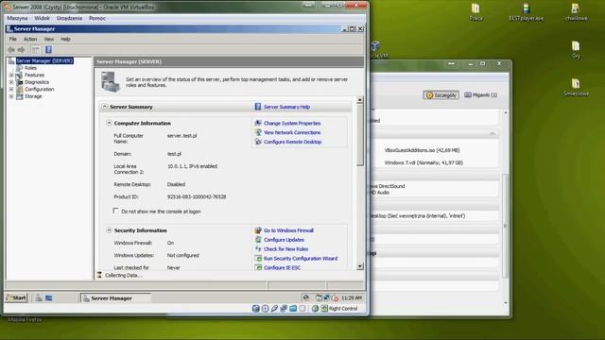Click the Back arrow in Server Manager toolbar
The height and width of the screenshot is (340, 605).
[11, 50]
